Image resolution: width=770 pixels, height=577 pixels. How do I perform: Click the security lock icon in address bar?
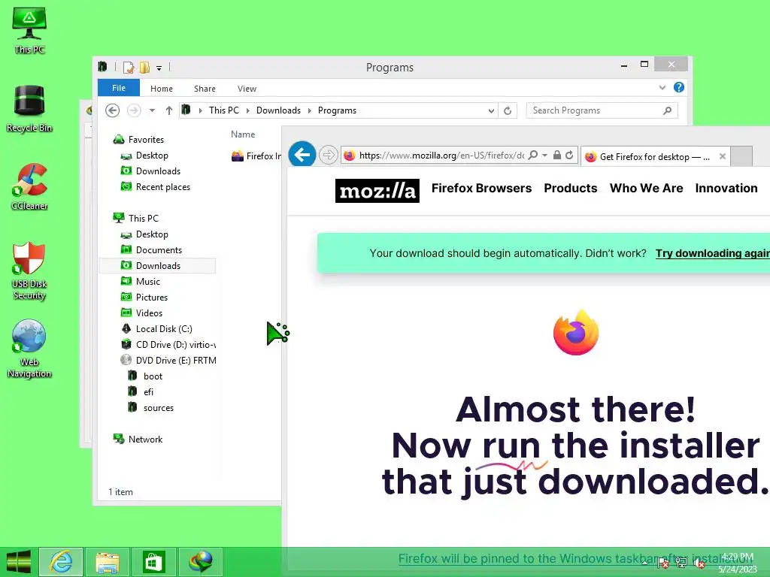click(x=557, y=155)
